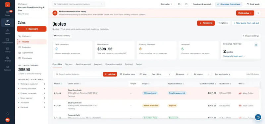Open the Buying section icon
Image resolution: width=265 pixels, height=124 pixels.
[x=7, y=59]
